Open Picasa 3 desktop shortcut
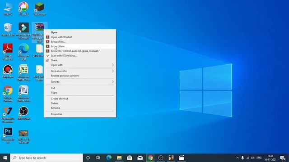 23,9
